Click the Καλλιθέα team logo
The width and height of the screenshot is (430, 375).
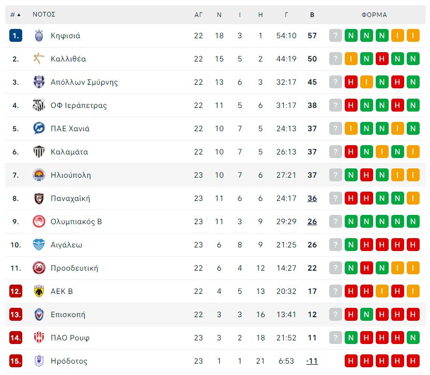click(x=39, y=59)
